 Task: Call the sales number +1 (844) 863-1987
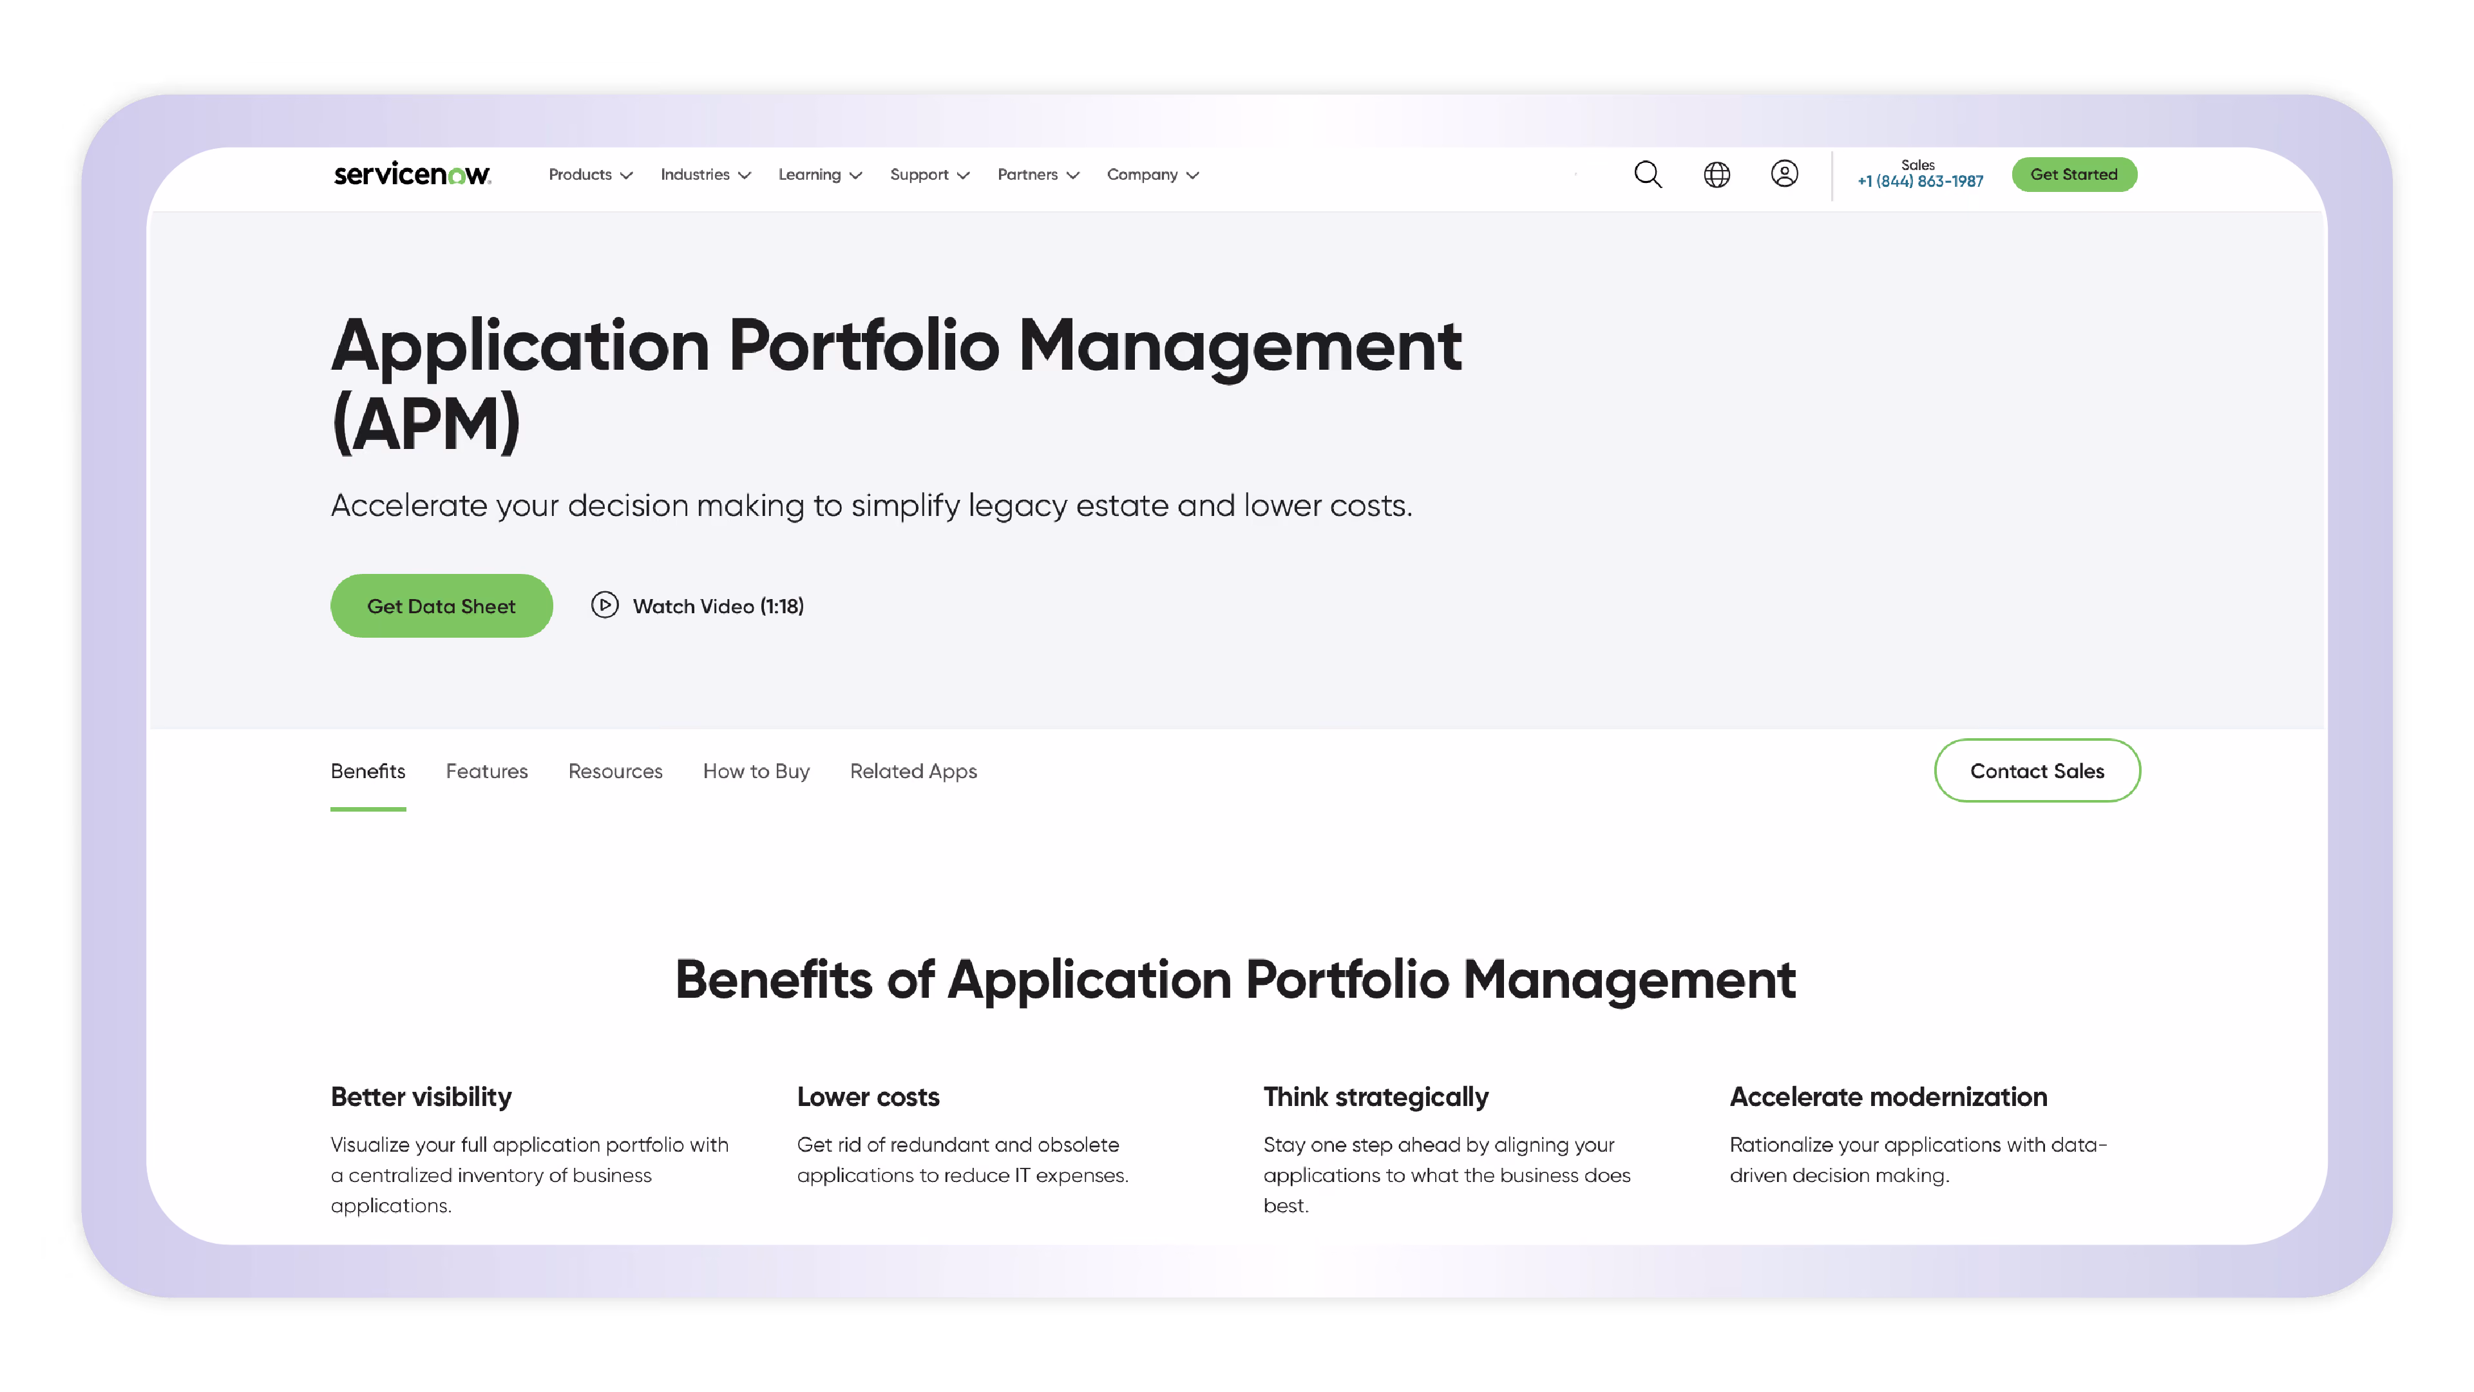coord(1920,182)
